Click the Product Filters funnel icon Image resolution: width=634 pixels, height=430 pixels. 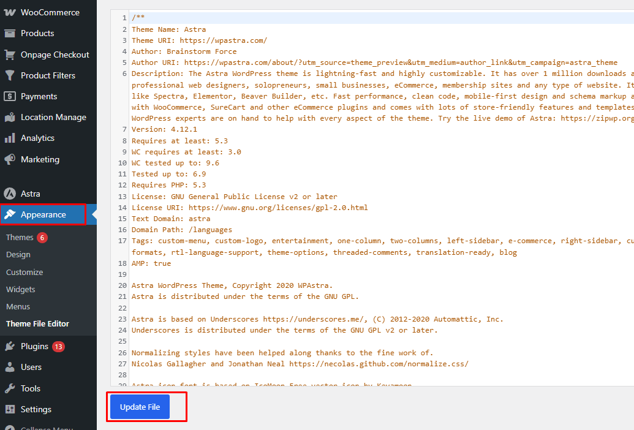11,75
